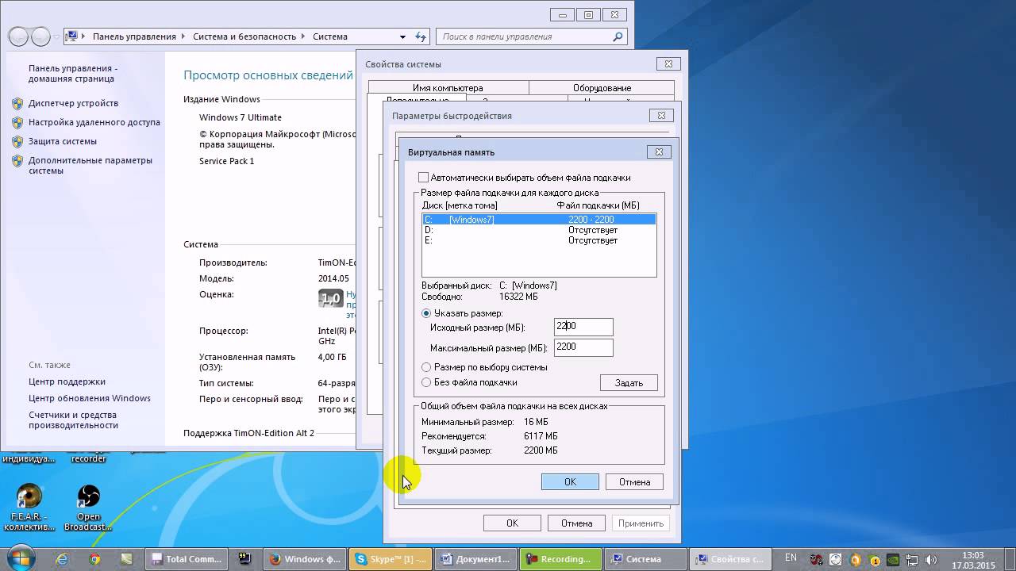Click the shield icon beside Защита системы
Screen dimensions: 1016x571
pyautogui.click(x=17, y=141)
